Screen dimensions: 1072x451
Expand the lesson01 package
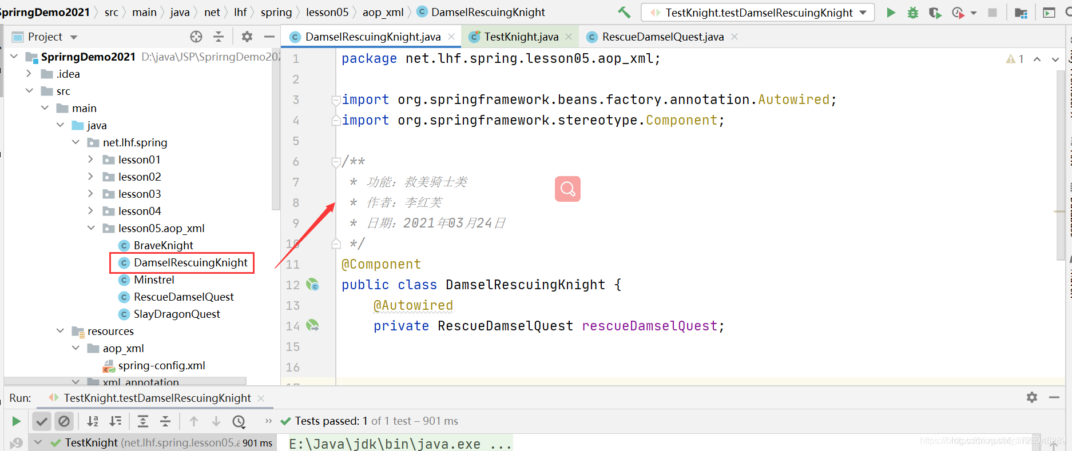click(x=90, y=159)
